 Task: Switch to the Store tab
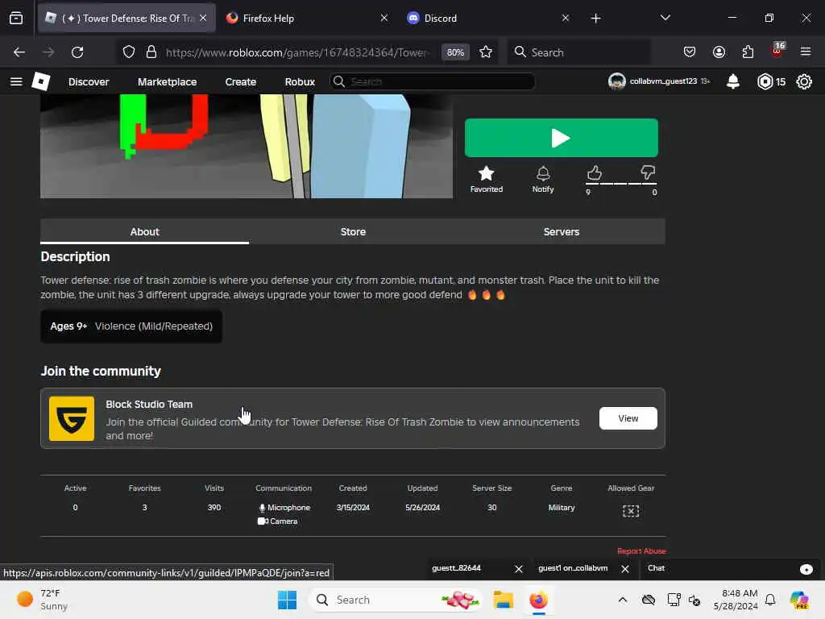click(353, 231)
